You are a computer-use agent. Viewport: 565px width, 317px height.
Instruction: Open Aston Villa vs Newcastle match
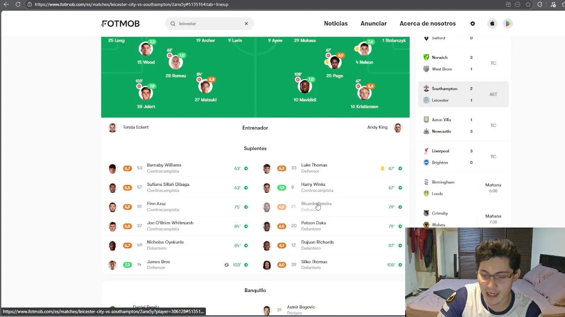click(463, 125)
